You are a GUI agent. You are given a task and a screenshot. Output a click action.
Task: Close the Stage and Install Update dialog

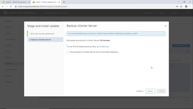166,26
